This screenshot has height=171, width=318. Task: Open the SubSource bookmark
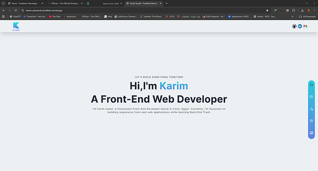pyautogui.click(x=126, y=17)
